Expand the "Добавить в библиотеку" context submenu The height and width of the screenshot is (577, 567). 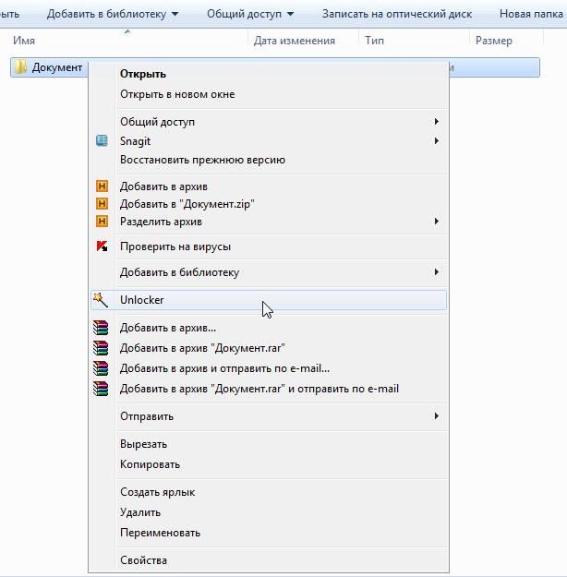[436, 272]
